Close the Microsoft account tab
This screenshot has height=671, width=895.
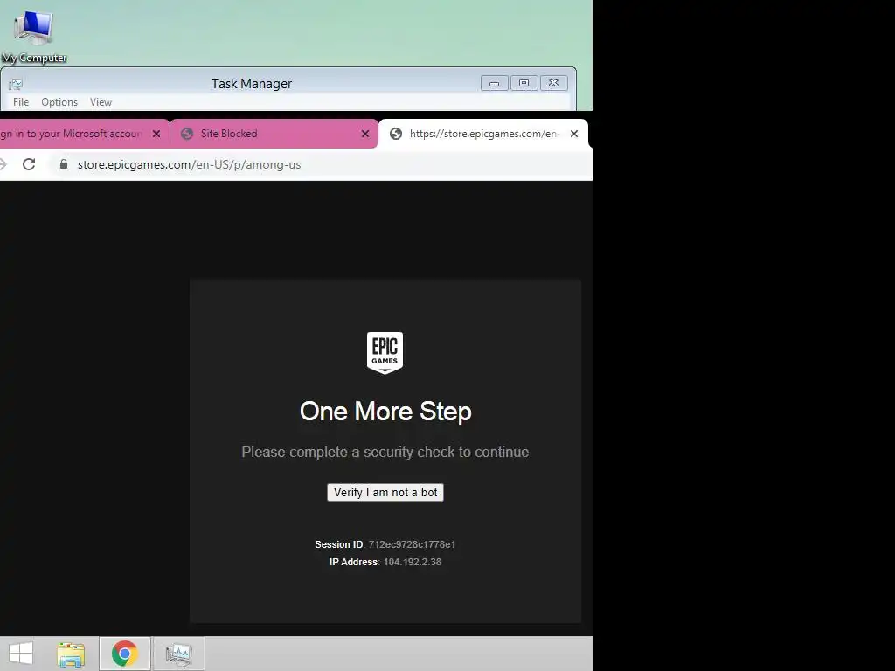click(x=156, y=134)
